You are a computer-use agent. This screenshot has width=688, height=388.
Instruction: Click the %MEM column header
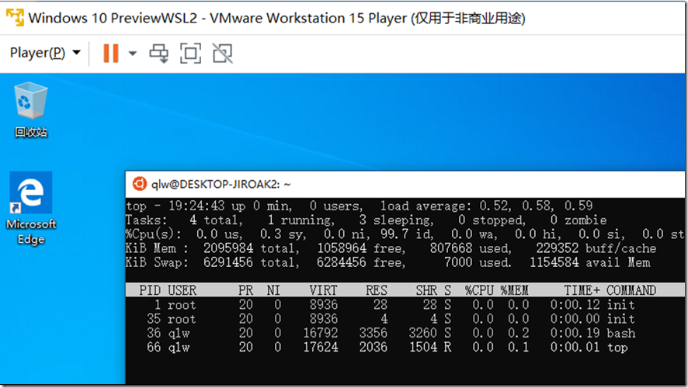(515, 290)
